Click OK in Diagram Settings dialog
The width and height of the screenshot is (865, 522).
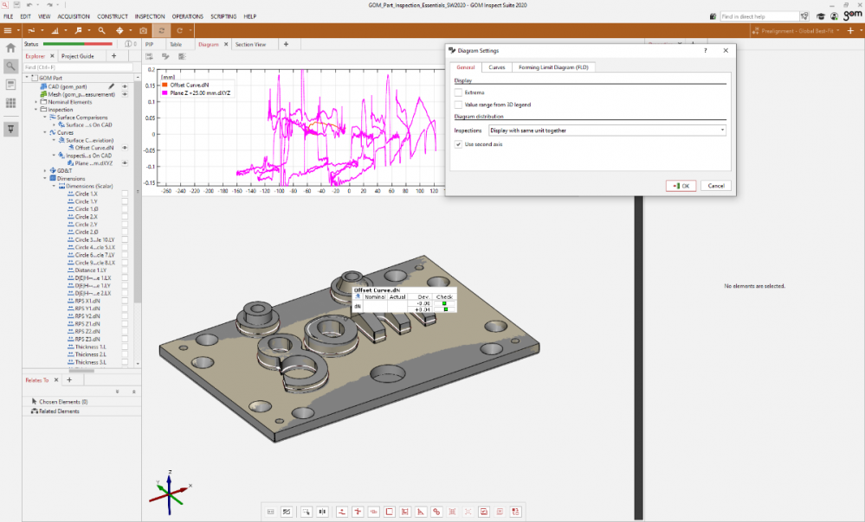point(681,186)
